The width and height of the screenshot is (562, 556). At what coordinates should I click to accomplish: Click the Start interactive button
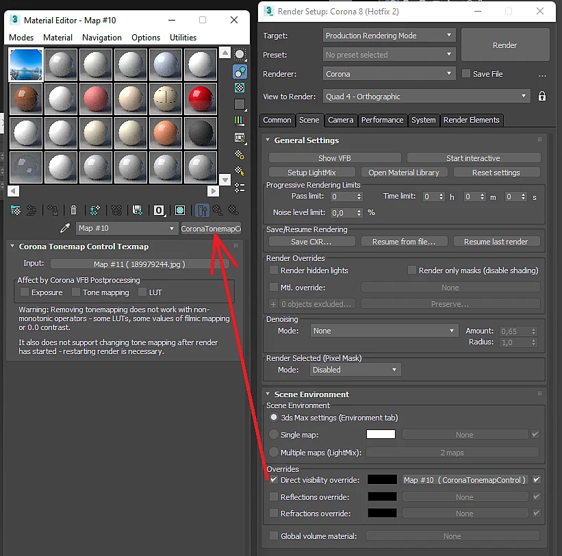tap(473, 158)
